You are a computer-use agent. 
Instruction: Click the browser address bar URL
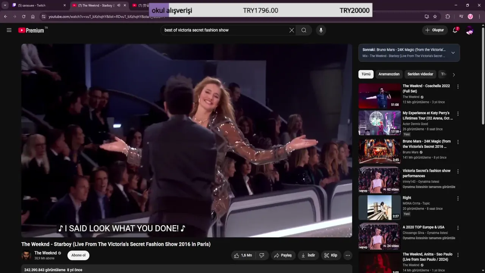106,17
